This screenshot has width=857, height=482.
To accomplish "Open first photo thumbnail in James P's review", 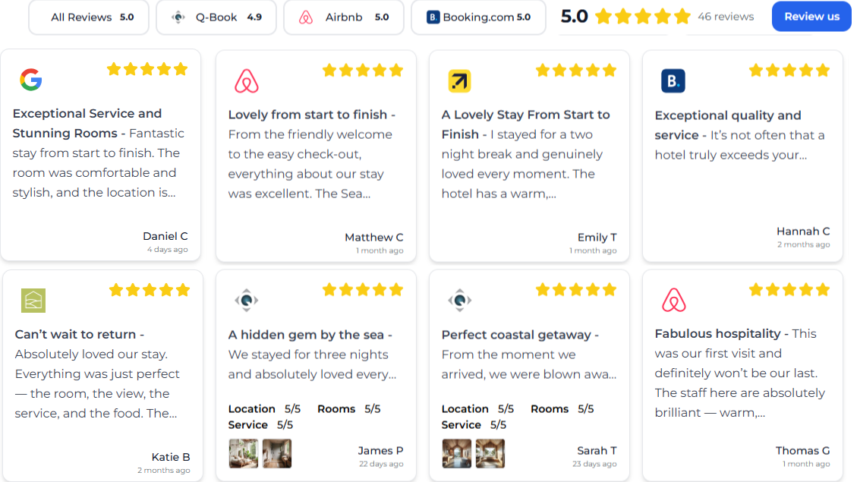I will pyautogui.click(x=244, y=453).
